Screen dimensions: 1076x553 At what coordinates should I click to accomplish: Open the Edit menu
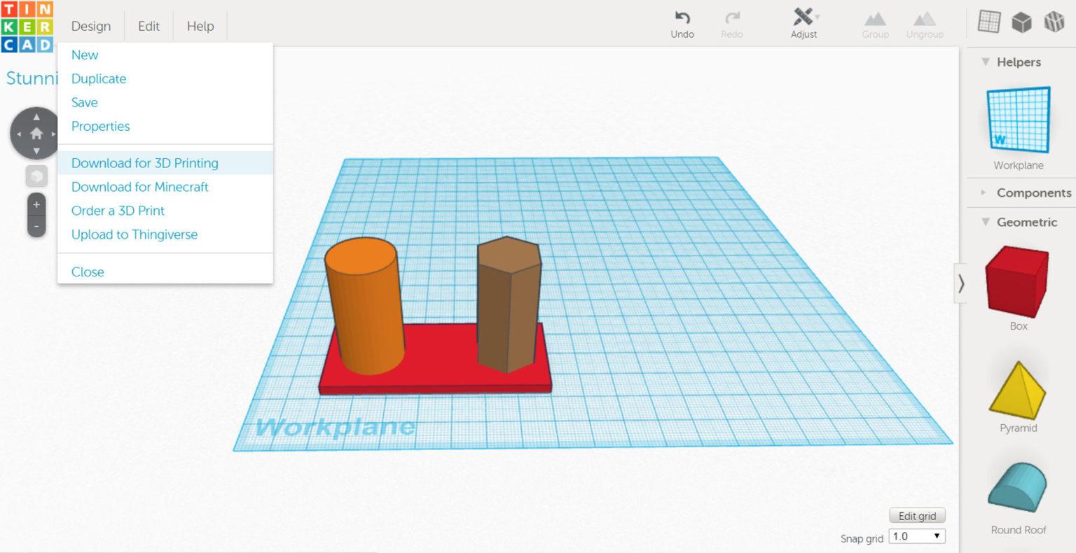pos(148,26)
